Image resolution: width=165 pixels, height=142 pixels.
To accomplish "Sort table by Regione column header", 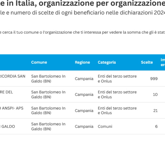I will pos(82,62).
